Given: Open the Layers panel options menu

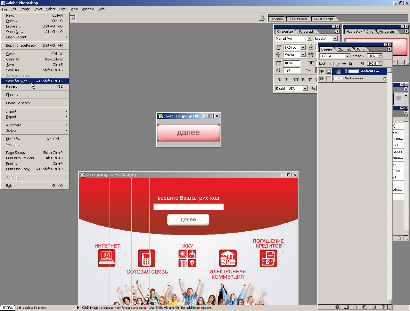Looking at the screenshot, I should 389,49.
